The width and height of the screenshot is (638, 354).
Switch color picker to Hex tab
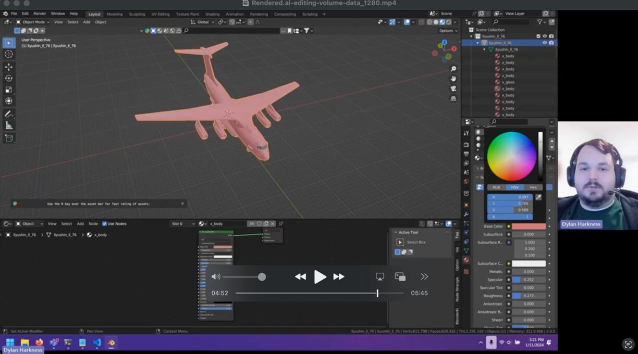click(533, 187)
